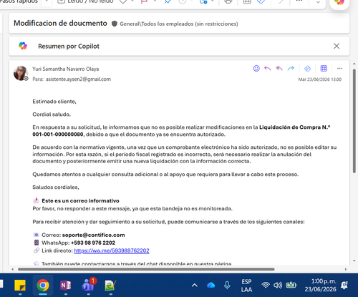Click the text Este es un correo informativo
This screenshot has height=297, width=358.
coord(80,201)
